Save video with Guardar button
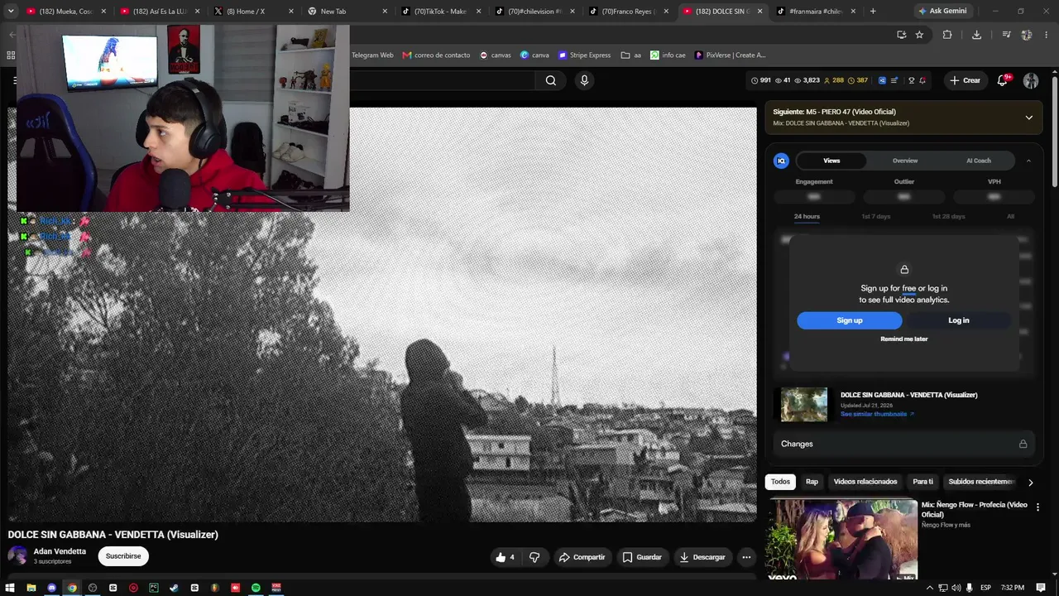This screenshot has width=1059, height=596. click(642, 557)
